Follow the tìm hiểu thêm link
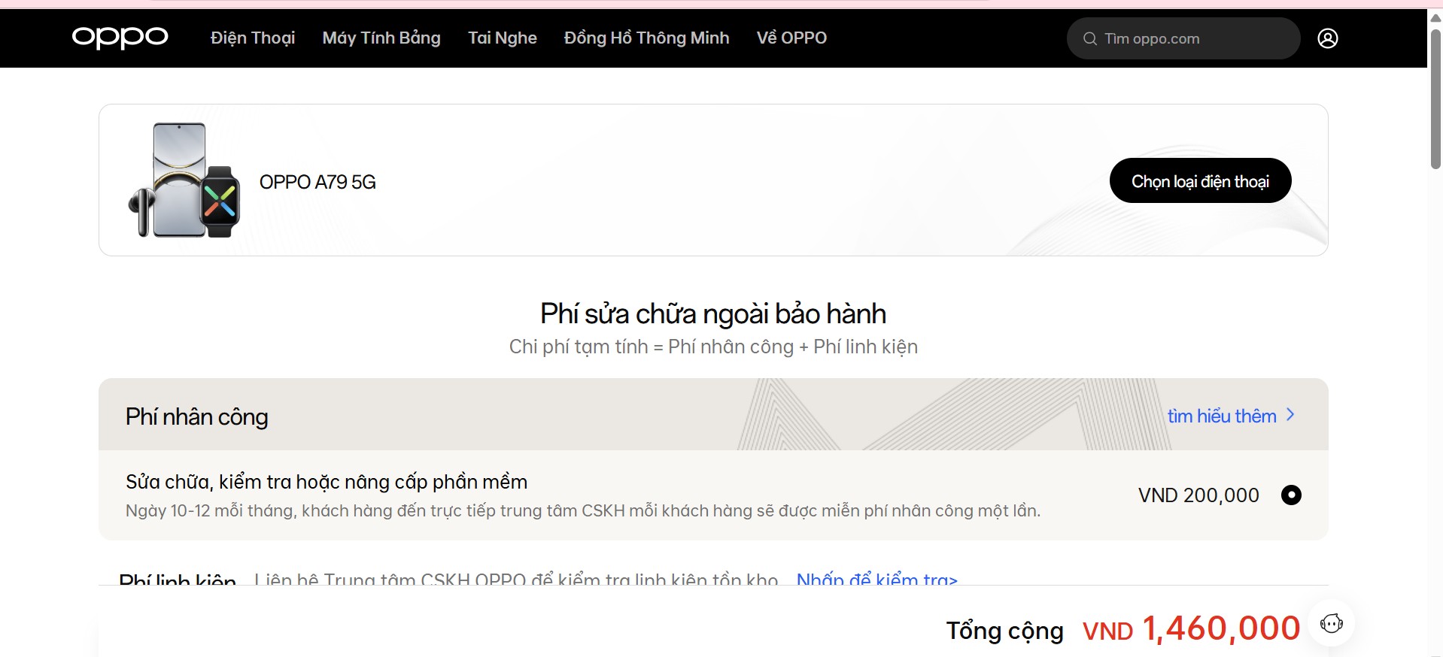The width and height of the screenshot is (1443, 657). [x=1222, y=416]
